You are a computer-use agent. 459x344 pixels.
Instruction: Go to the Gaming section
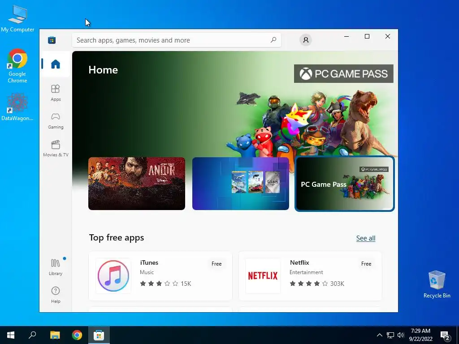pyautogui.click(x=56, y=121)
